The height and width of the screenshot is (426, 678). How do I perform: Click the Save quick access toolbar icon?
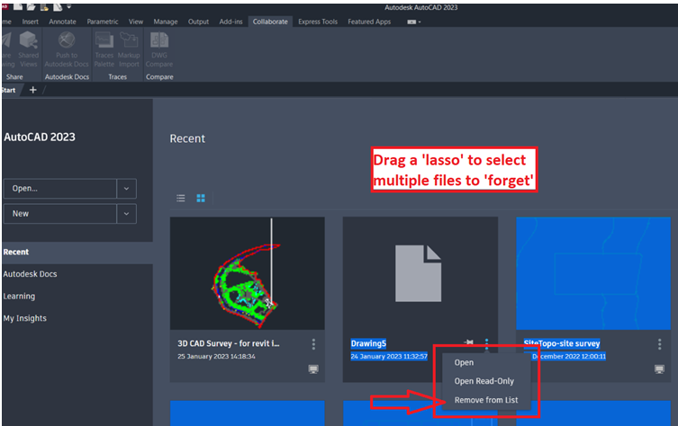tap(44, 6)
